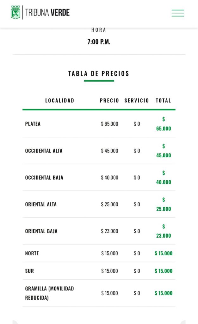Select the Occidental Baja locality
The image size is (198, 324).
tap(44, 178)
